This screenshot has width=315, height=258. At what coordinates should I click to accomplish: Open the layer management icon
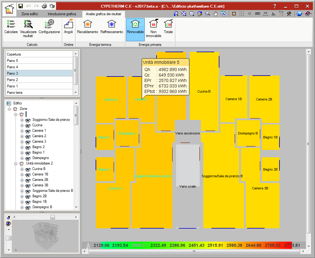click(x=281, y=14)
